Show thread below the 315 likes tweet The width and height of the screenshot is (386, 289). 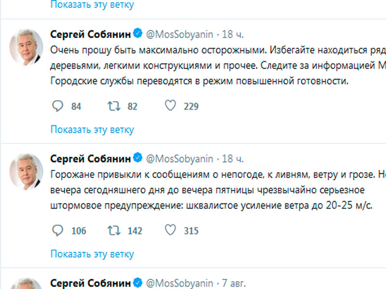[x=92, y=254]
